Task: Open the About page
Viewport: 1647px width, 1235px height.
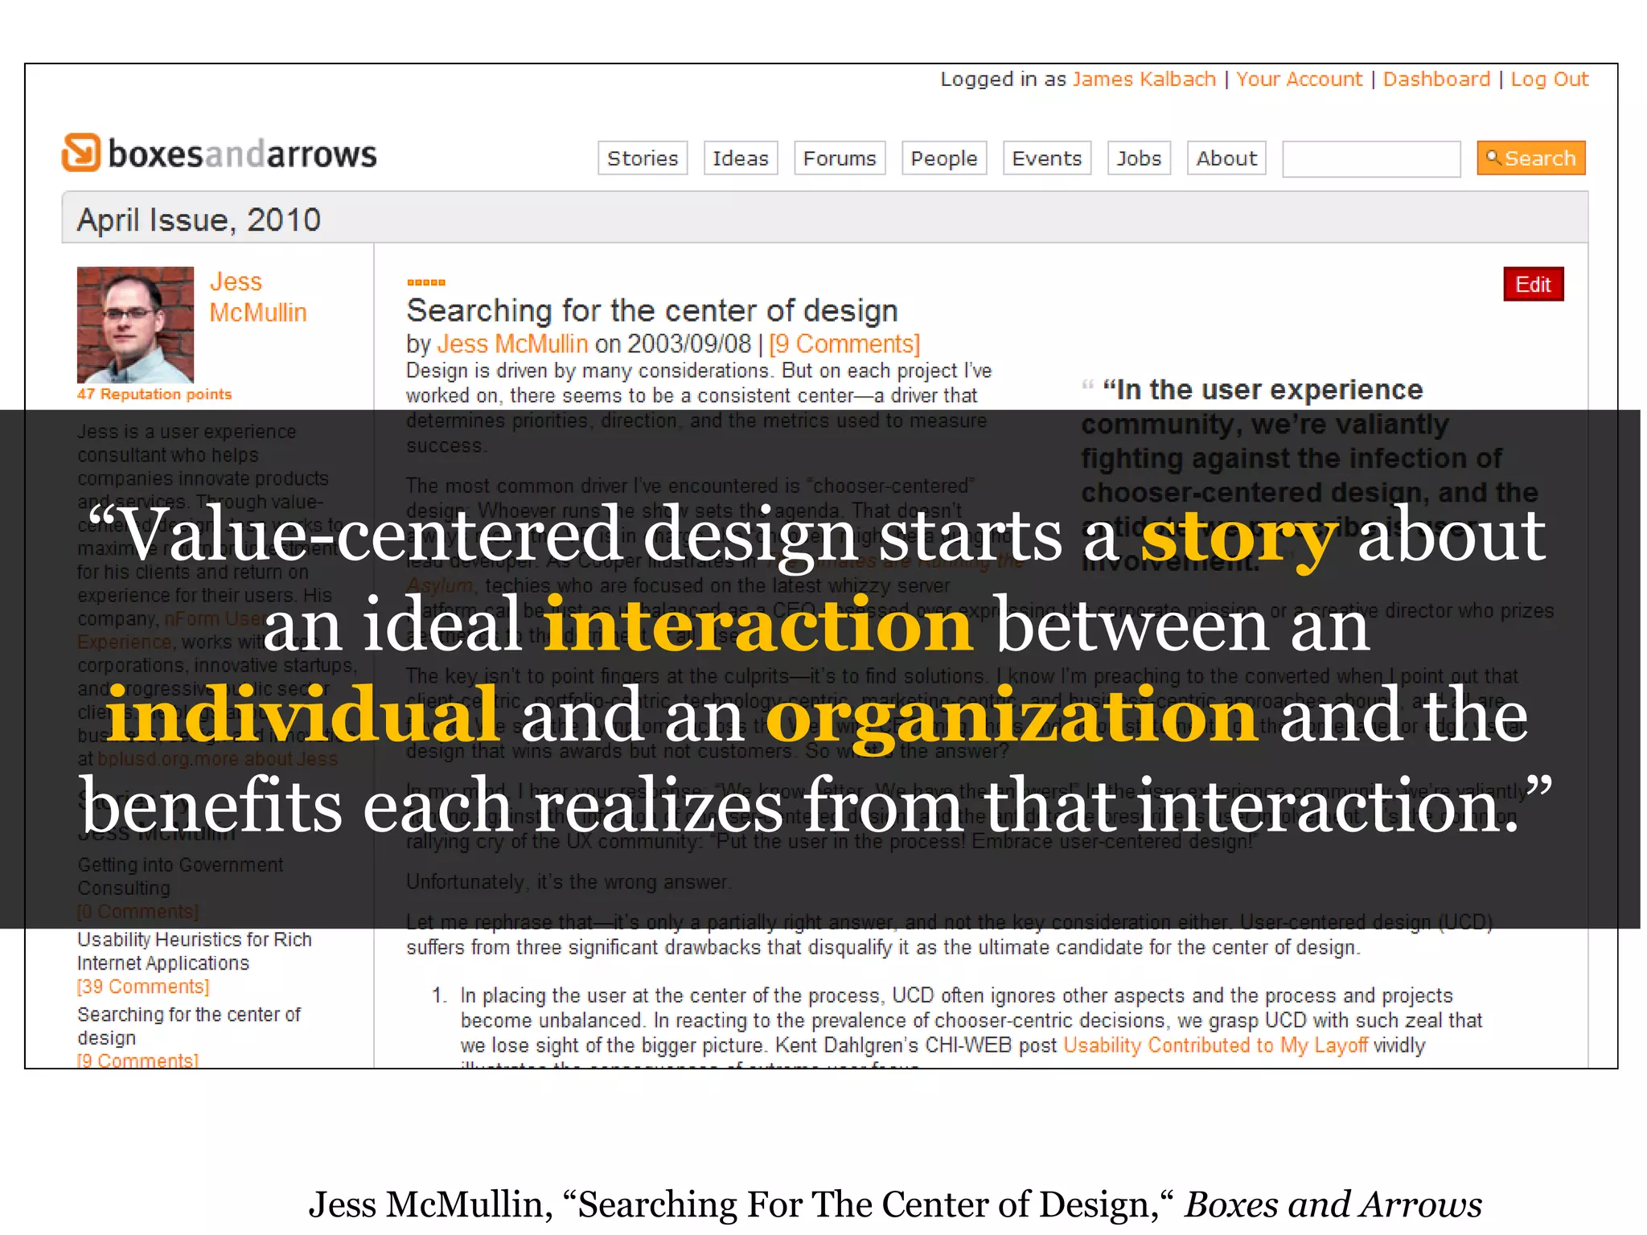Action: (x=1226, y=158)
